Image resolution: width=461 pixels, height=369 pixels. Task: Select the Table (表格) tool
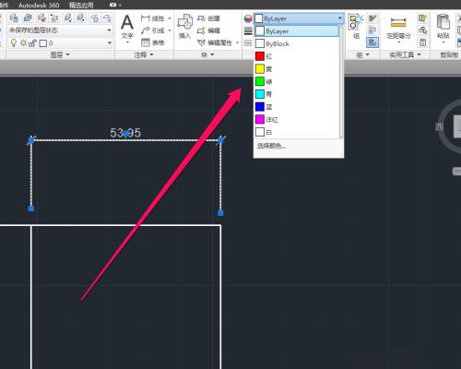click(x=152, y=42)
